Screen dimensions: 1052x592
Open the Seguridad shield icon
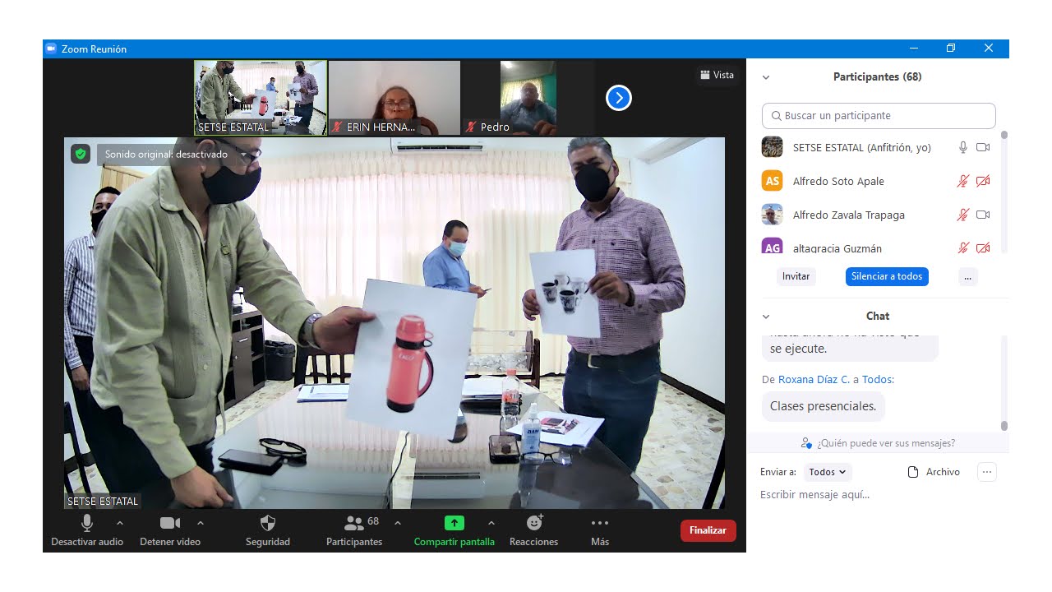[x=268, y=523]
